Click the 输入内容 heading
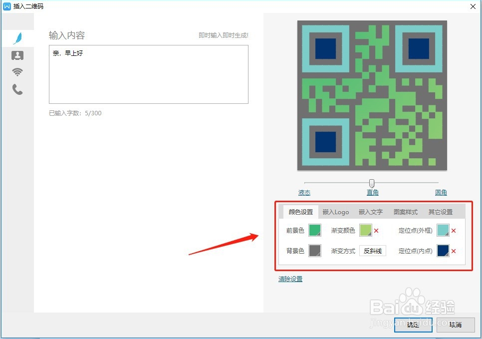The width and height of the screenshot is (482, 339). (67, 35)
